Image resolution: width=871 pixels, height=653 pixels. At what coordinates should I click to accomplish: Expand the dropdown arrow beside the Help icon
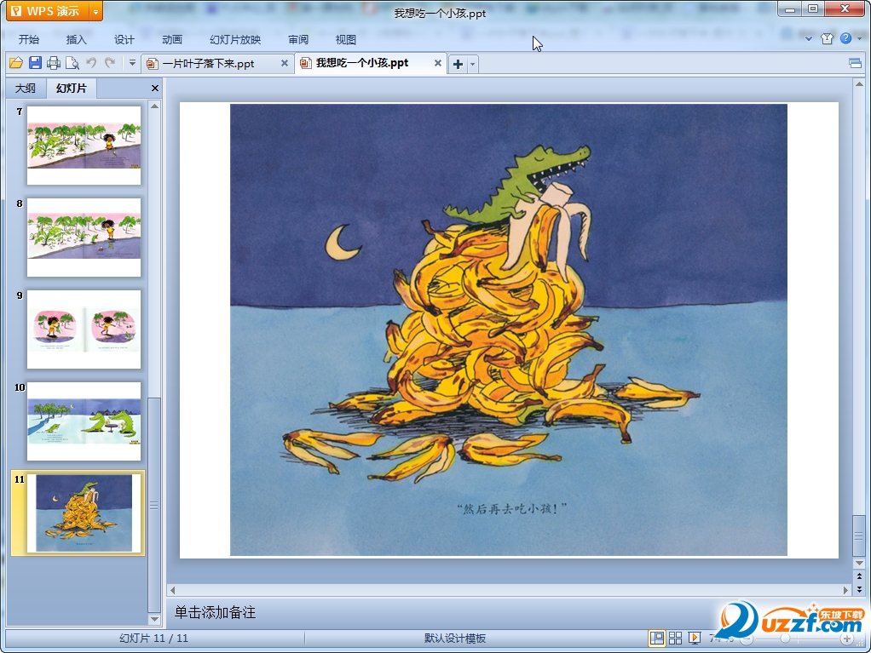859,39
